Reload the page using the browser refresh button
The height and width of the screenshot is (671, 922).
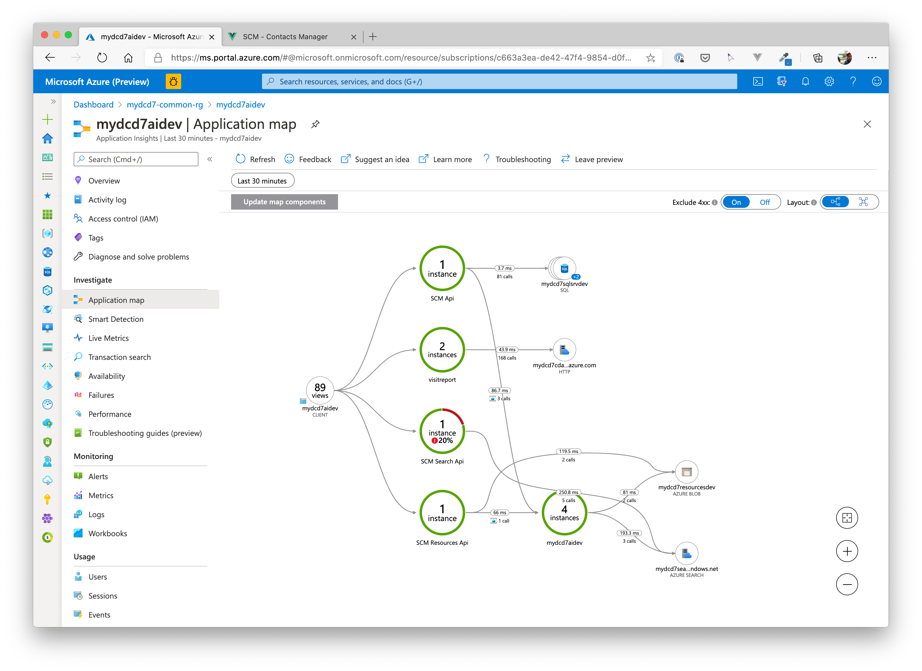coord(102,58)
